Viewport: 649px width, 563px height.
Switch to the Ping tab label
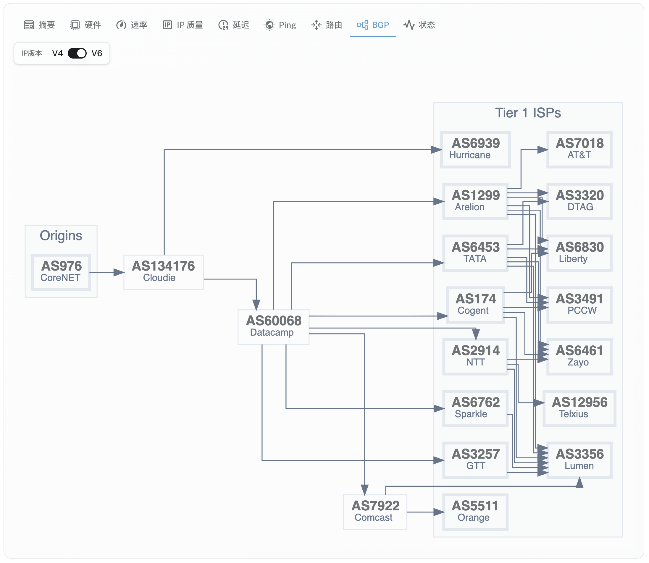coord(287,25)
